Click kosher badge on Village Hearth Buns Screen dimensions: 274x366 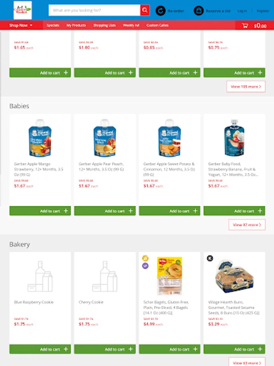click(x=210, y=258)
